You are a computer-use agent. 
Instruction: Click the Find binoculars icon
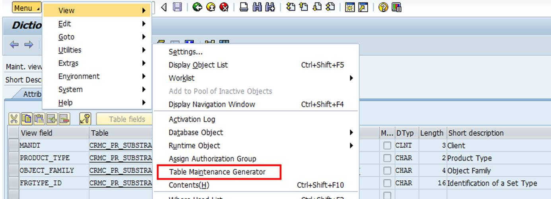(x=257, y=7)
